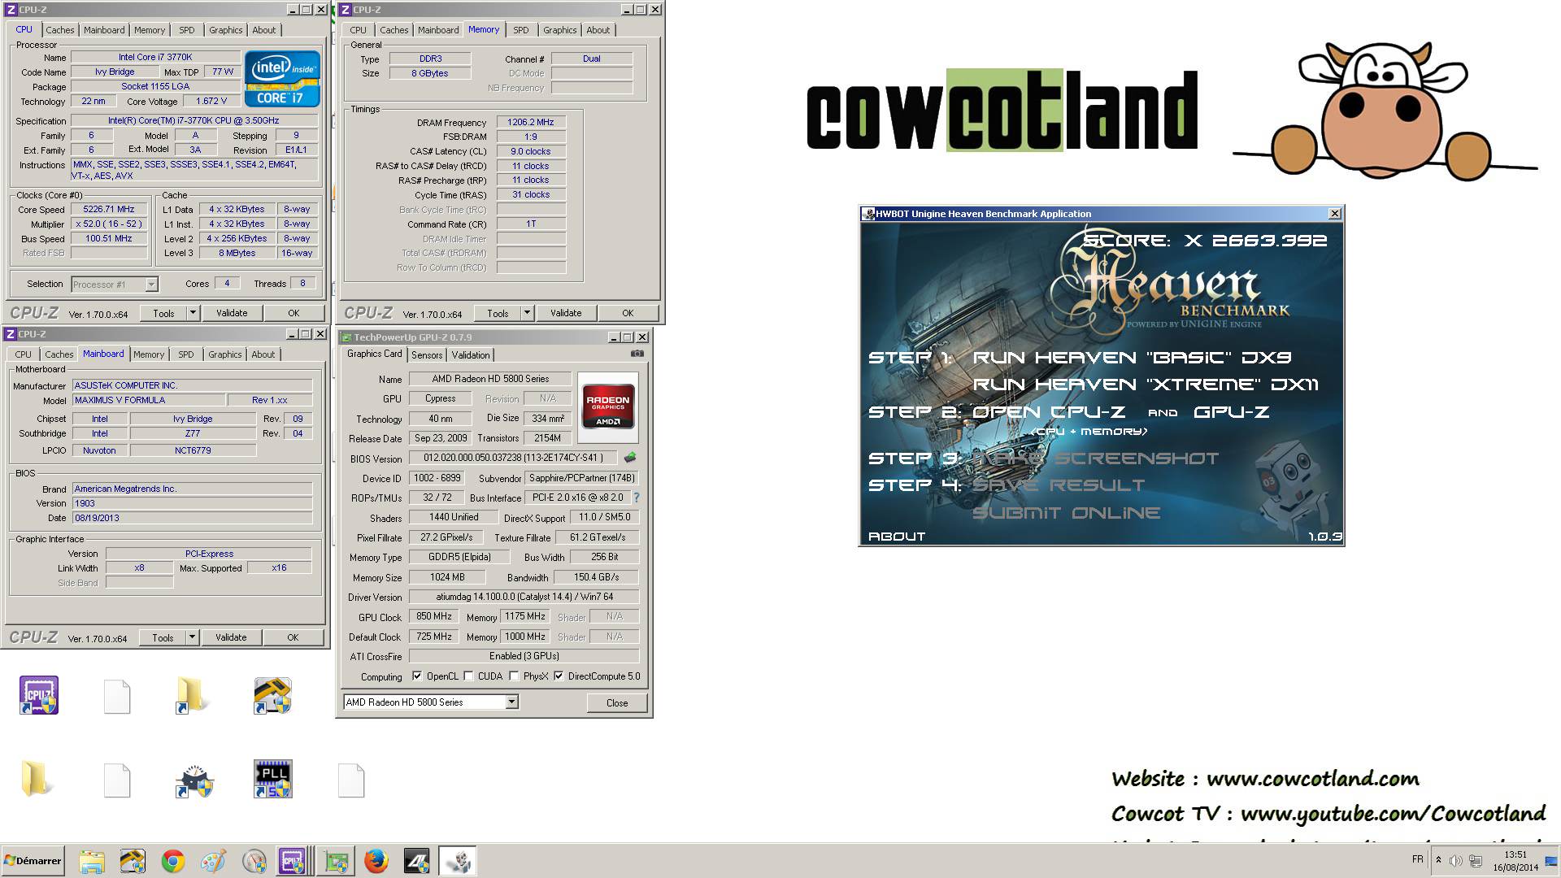The width and height of the screenshot is (1561, 878).
Task: Check the CUDA checkbox
Action: [x=468, y=676]
